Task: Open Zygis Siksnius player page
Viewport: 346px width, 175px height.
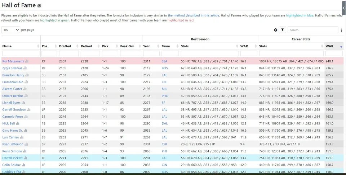Action: [x=12, y=68]
